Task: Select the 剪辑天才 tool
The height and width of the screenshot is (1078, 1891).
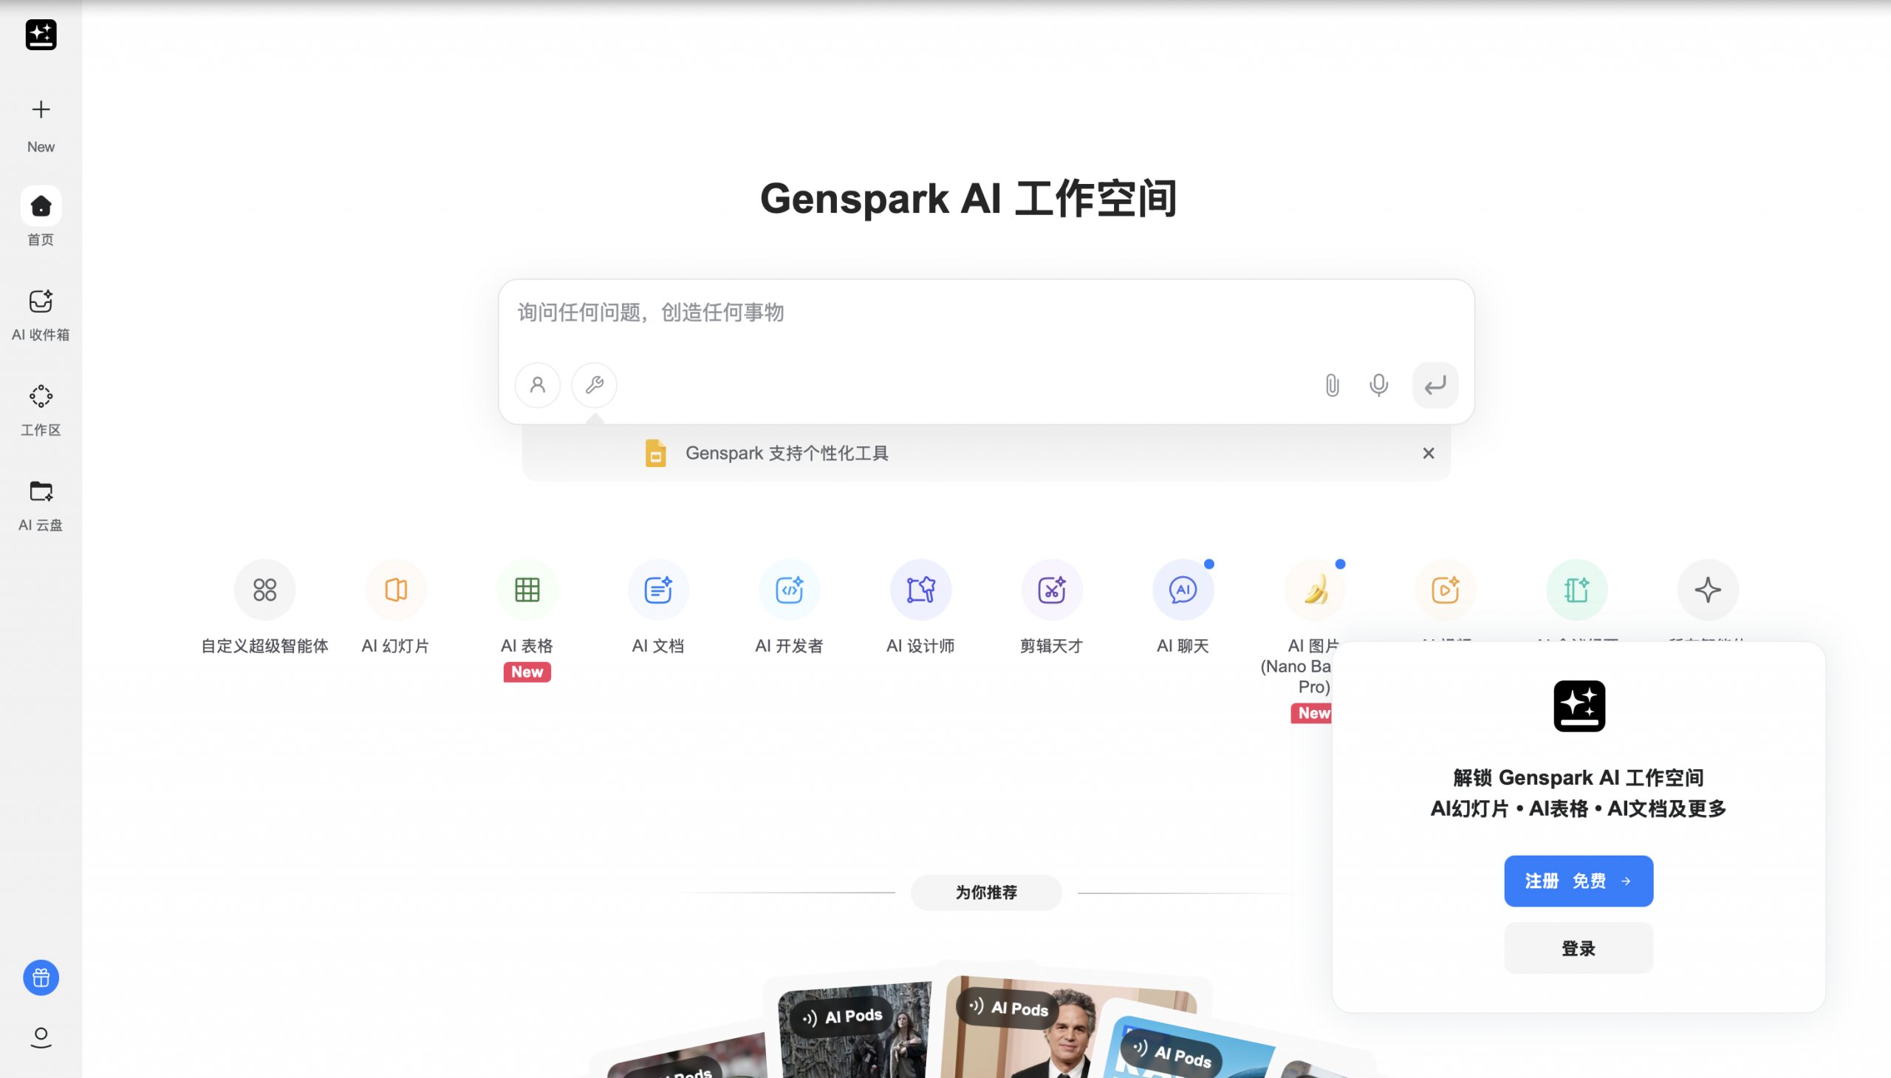Action: point(1050,590)
